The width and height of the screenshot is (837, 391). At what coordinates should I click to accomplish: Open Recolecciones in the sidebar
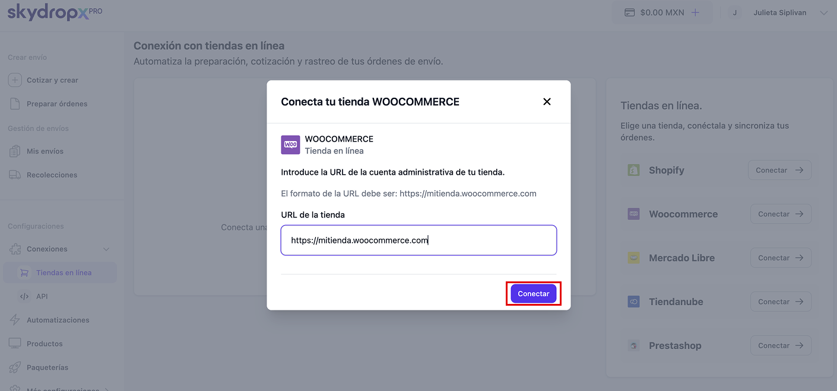tap(52, 175)
